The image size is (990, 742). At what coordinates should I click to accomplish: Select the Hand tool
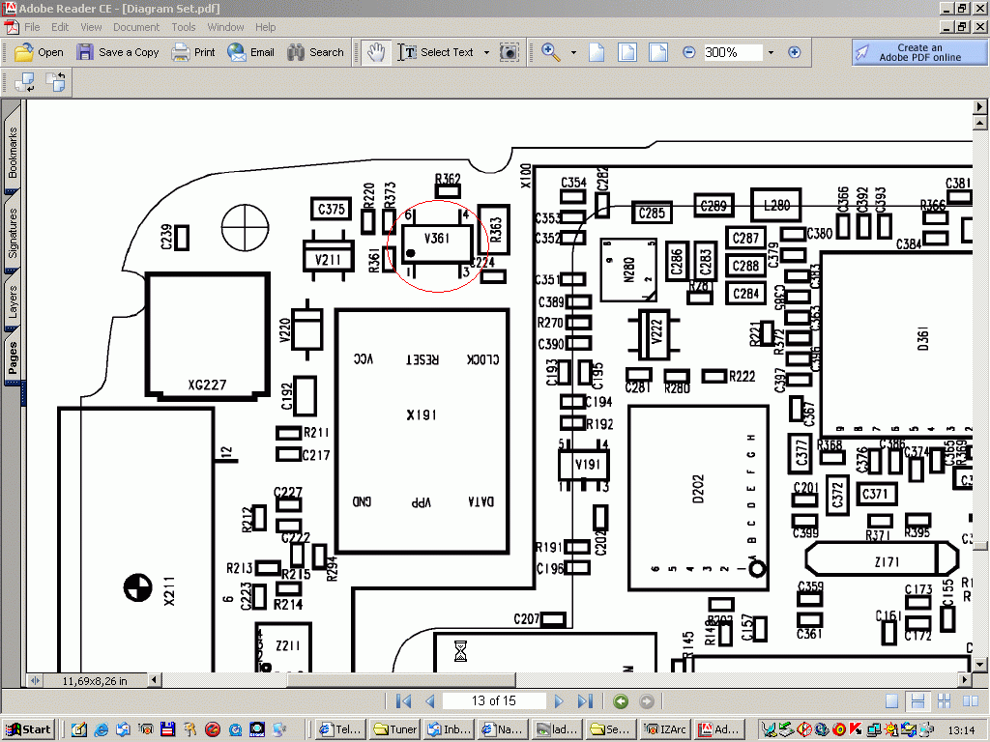point(377,52)
